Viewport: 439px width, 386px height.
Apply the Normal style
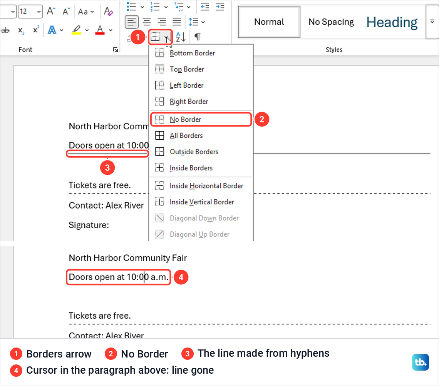pos(269,22)
